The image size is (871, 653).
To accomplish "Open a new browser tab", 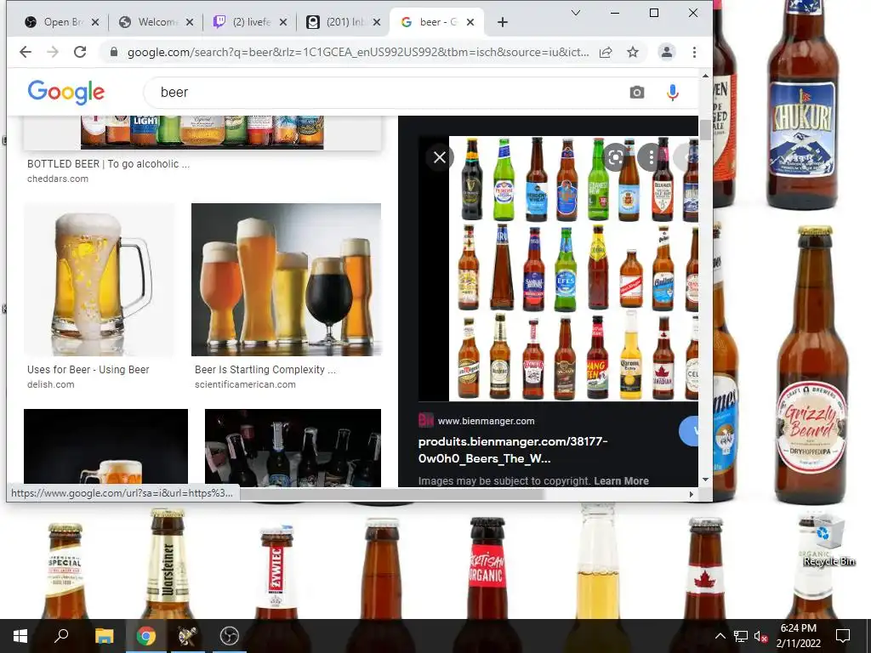I will click(x=503, y=22).
